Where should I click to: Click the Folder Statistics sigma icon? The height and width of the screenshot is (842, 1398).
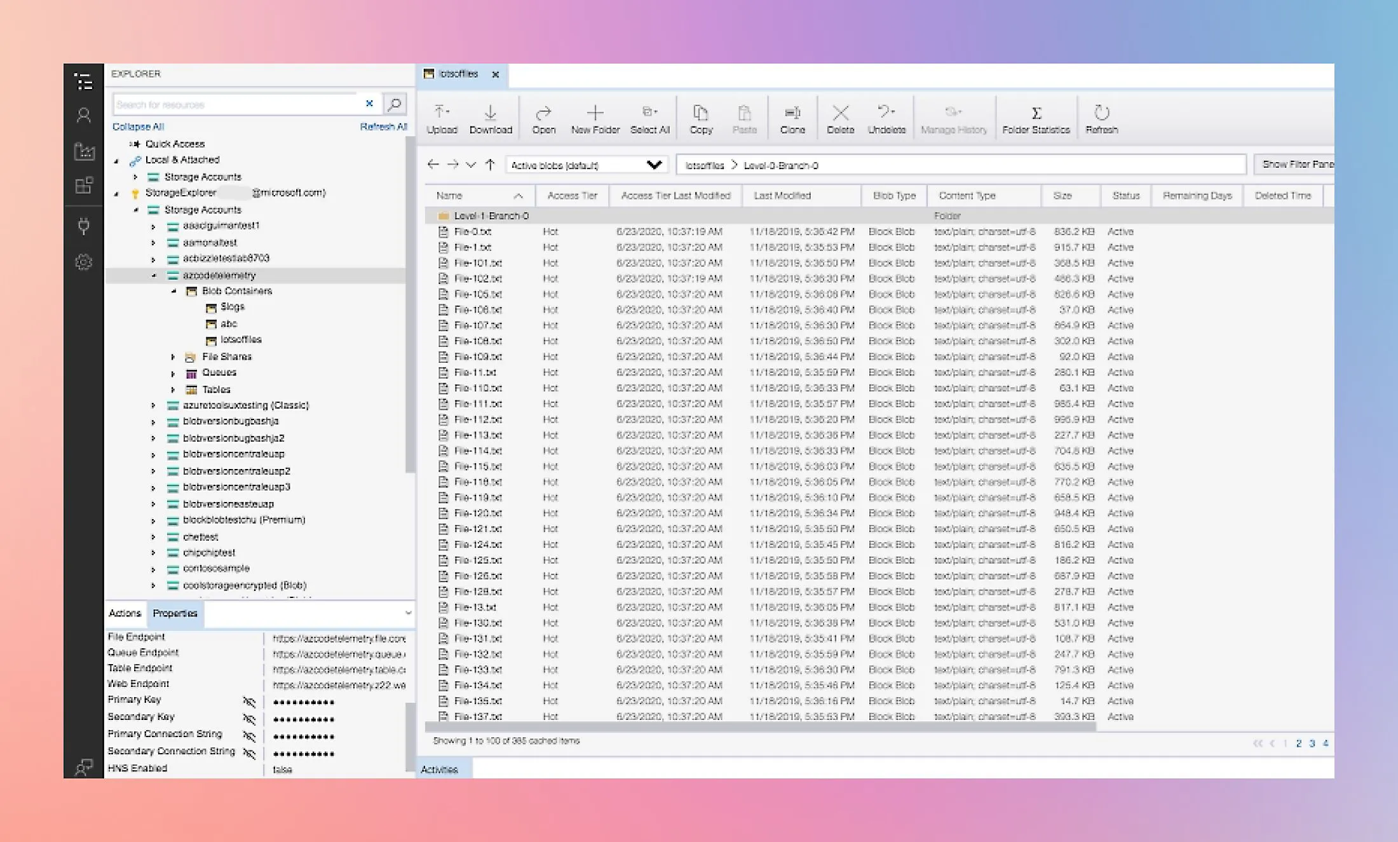1036,113
